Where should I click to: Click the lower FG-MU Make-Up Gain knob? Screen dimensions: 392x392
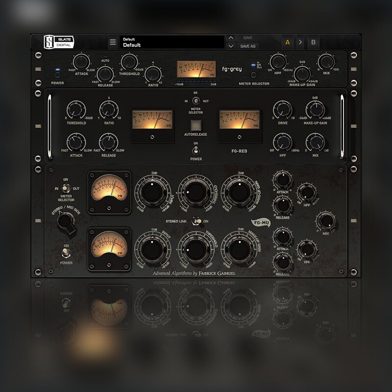(239, 249)
